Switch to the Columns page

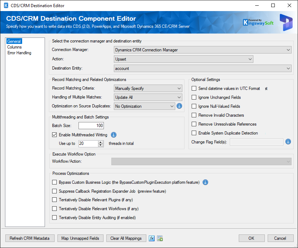(14, 47)
